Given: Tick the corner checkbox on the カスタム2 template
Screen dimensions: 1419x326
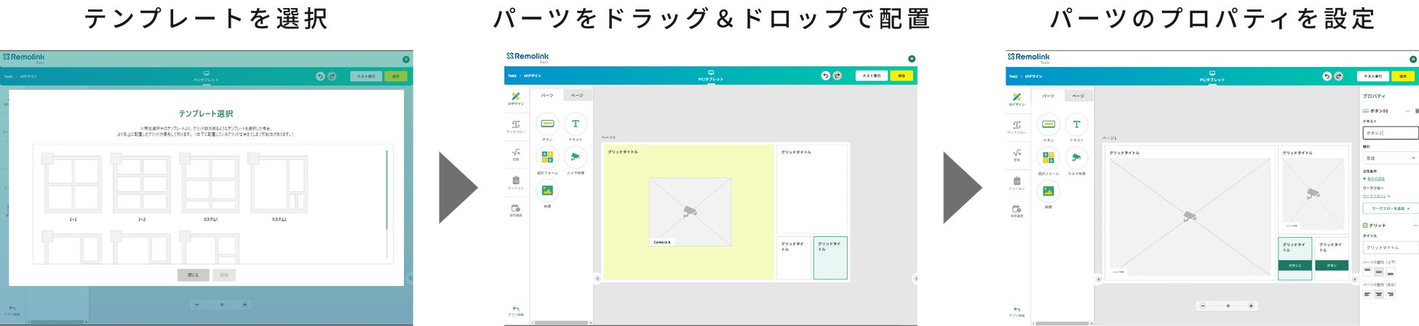Looking at the screenshot, I should point(253,158).
